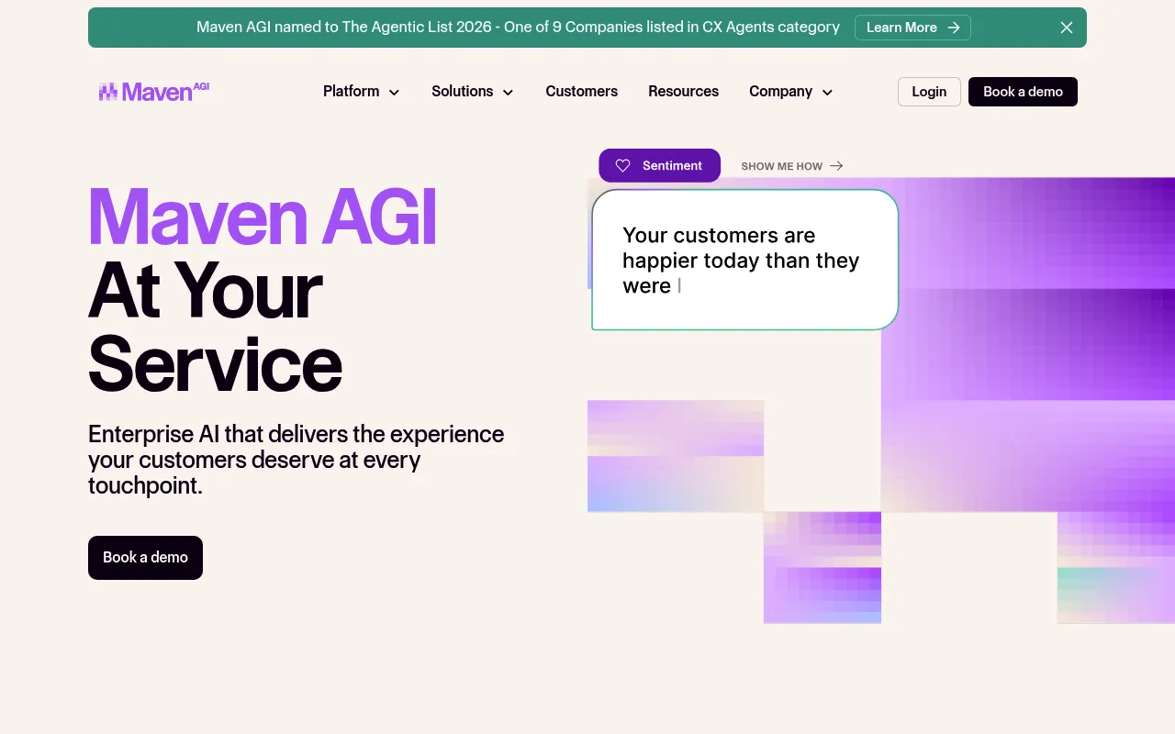Select the Sentiment pill tab

659,165
